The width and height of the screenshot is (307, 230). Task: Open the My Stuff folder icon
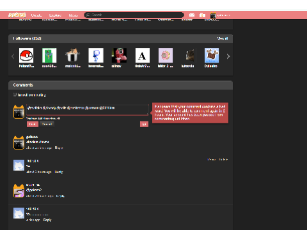click(202, 15)
